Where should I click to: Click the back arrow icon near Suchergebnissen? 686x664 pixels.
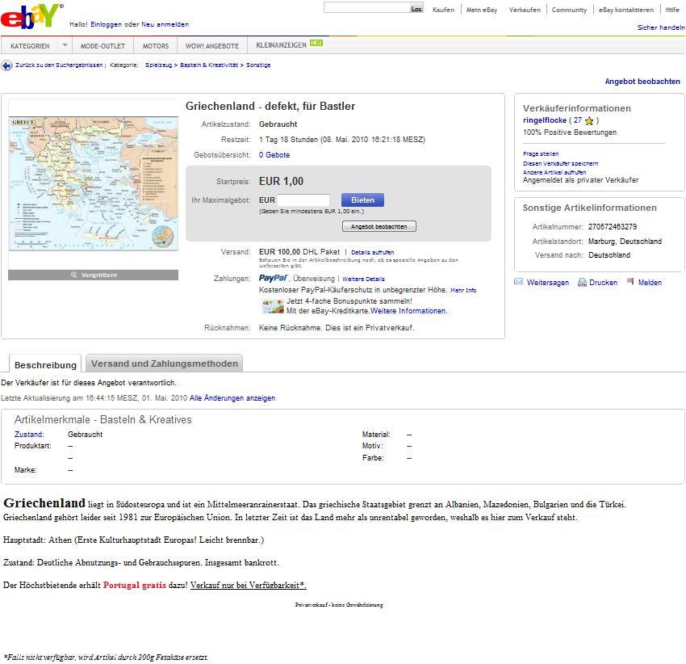[x=7, y=65]
